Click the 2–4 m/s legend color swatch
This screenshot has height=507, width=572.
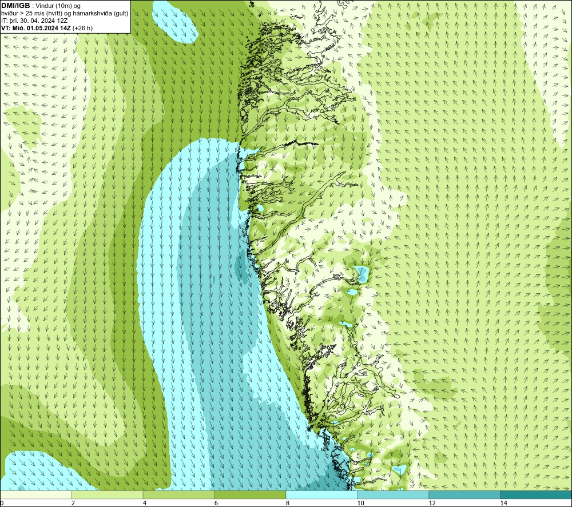[x=108, y=494]
